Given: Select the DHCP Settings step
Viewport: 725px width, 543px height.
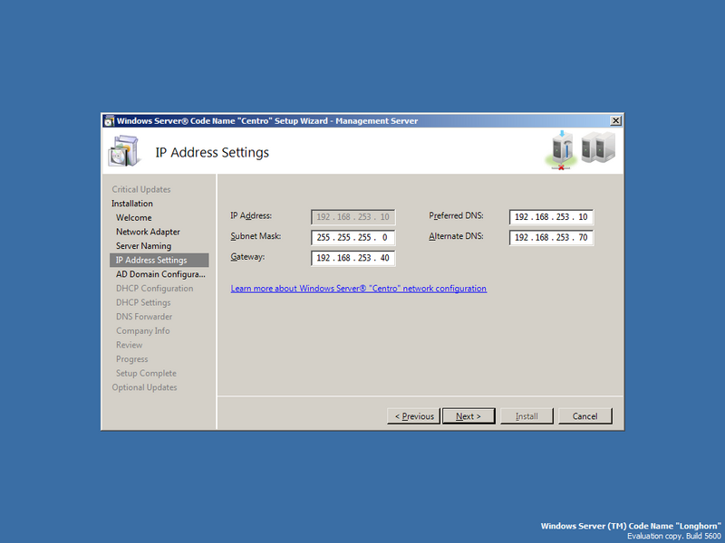Looking at the screenshot, I should pos(143,302).
